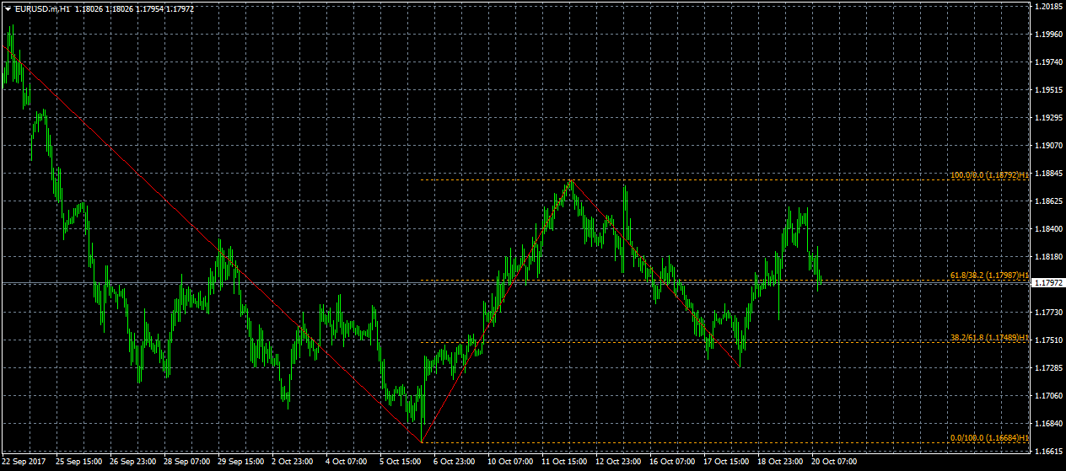Viewport: 1066px width, 471px height.
Task: Select the 100.0/0.0 (1.18792) Fibonacci label
Action: click(989, 175)
